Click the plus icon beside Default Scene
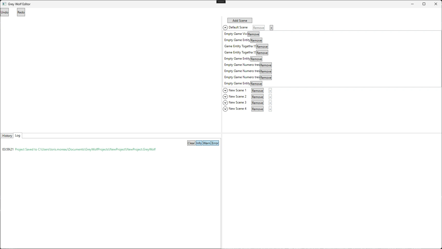 point(271,28)
